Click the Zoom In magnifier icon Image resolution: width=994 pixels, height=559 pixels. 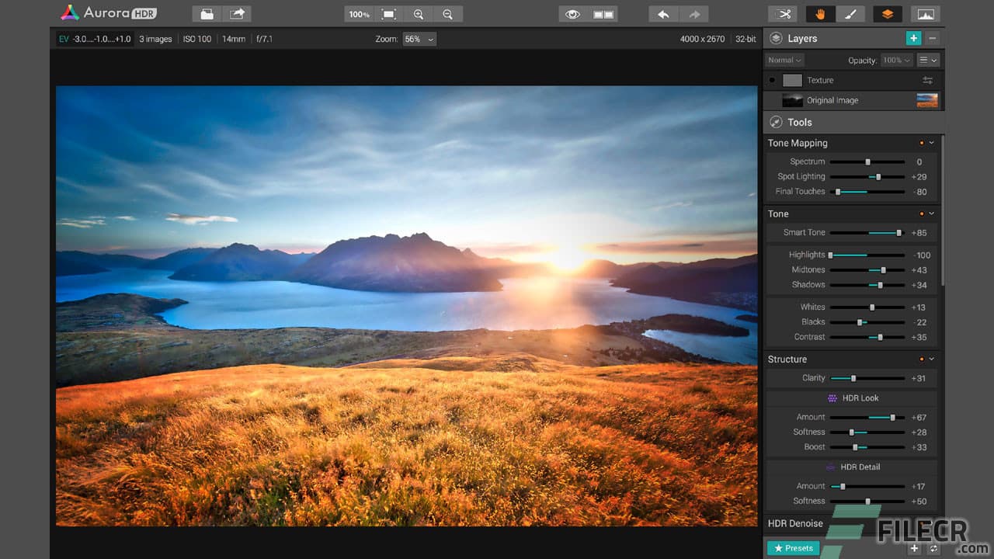click(419, 13)
